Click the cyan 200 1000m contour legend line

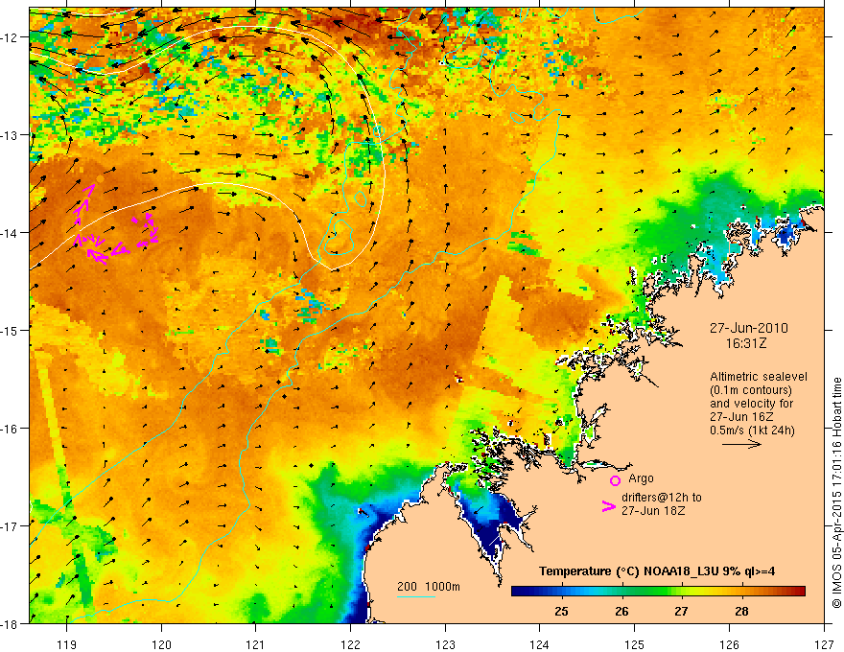coord(416,596)
